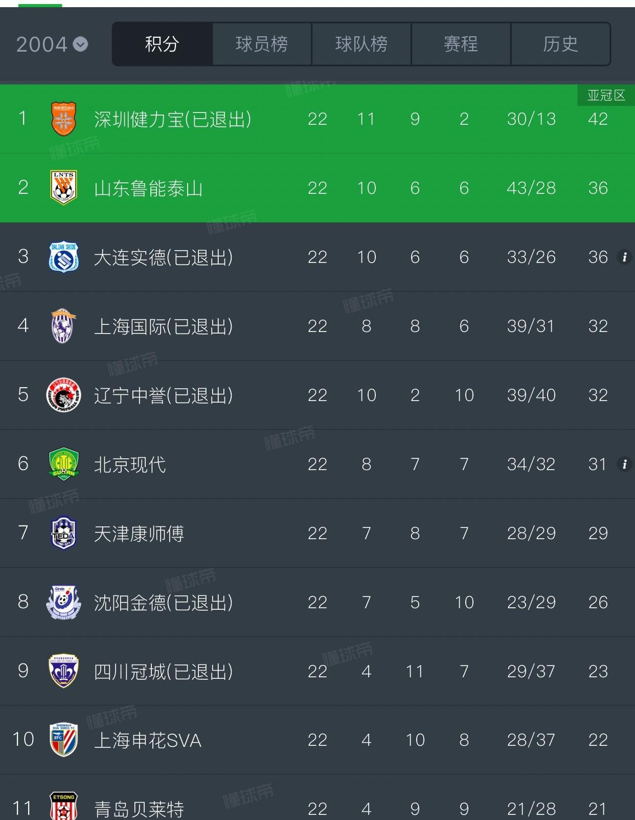Click the 北京现代 Guoan green badge

click(63, 464)
